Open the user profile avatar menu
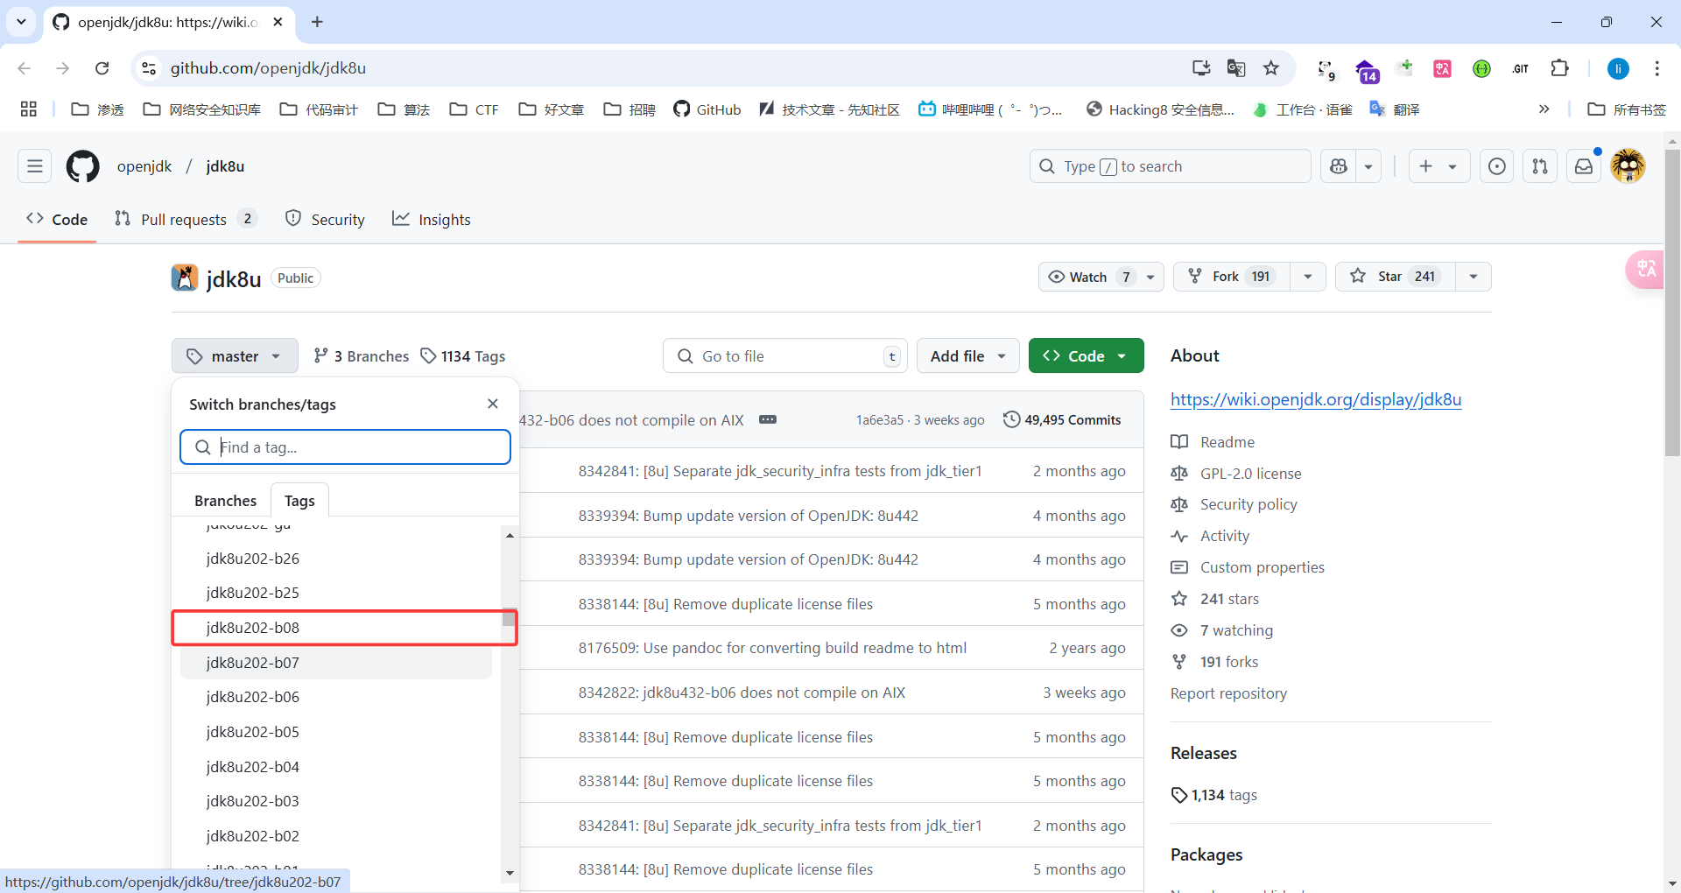 (1628, 166)
